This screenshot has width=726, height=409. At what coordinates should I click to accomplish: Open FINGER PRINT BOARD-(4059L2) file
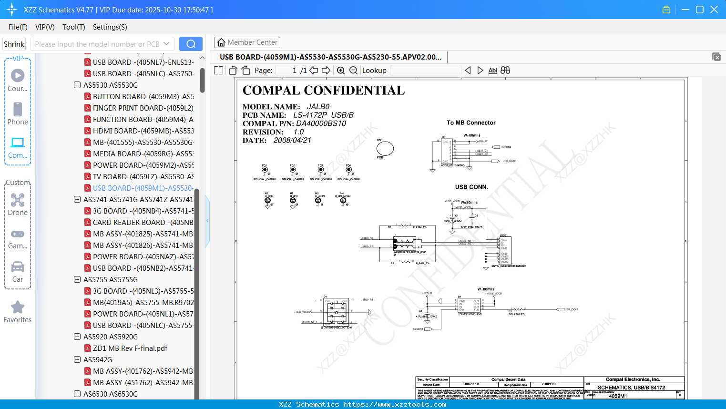(x=139, y=108)
